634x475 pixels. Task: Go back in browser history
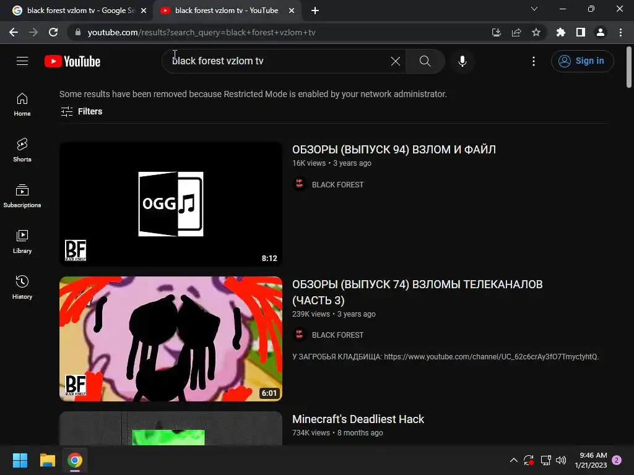tap(14, 32)
